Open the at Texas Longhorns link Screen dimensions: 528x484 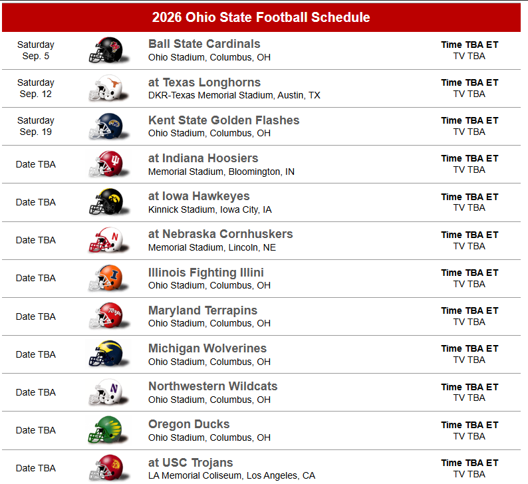204,82
